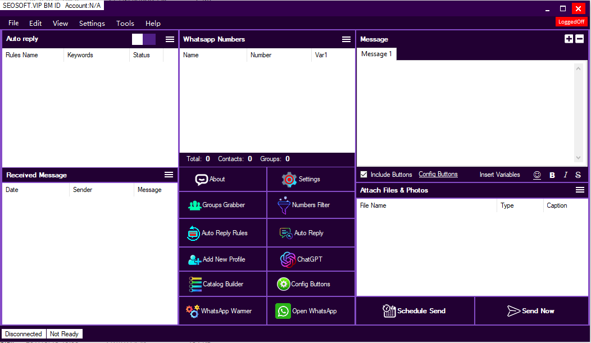
Task: Open the View menu
Action: click(60, 23)
